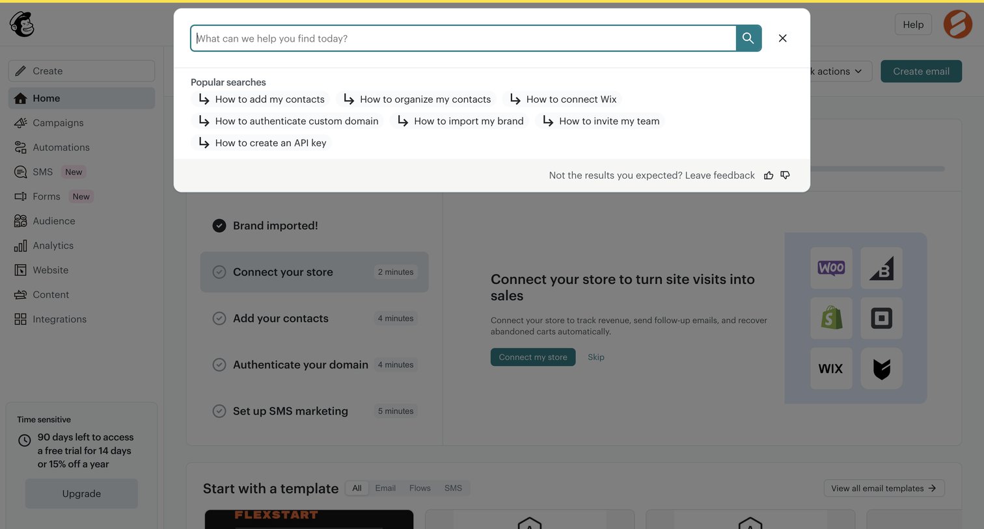Click the Home house icon
Viewport: 984px width, 529px height.
point(21,98)
